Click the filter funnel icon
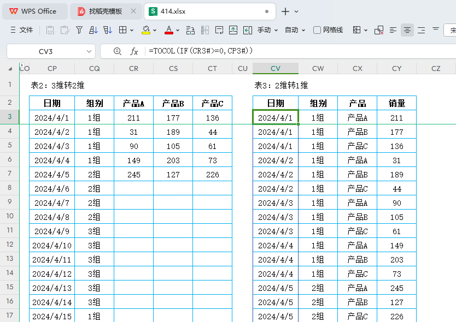 click(x=79, y=30)
